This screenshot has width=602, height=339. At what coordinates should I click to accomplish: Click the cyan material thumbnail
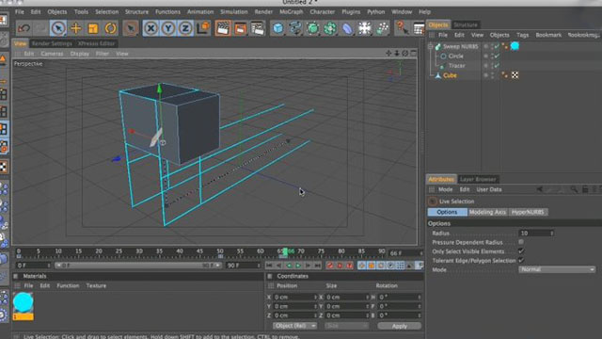click(23, 302)
